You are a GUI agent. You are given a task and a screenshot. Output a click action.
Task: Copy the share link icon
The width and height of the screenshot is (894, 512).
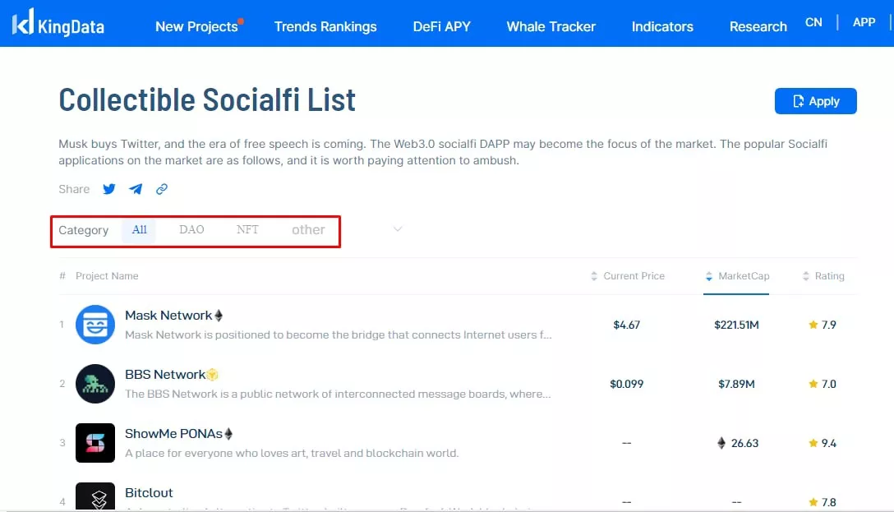tap(162, 189)
